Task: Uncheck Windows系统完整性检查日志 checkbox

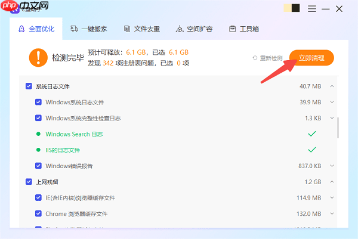Action: click(x=38, y=118)
